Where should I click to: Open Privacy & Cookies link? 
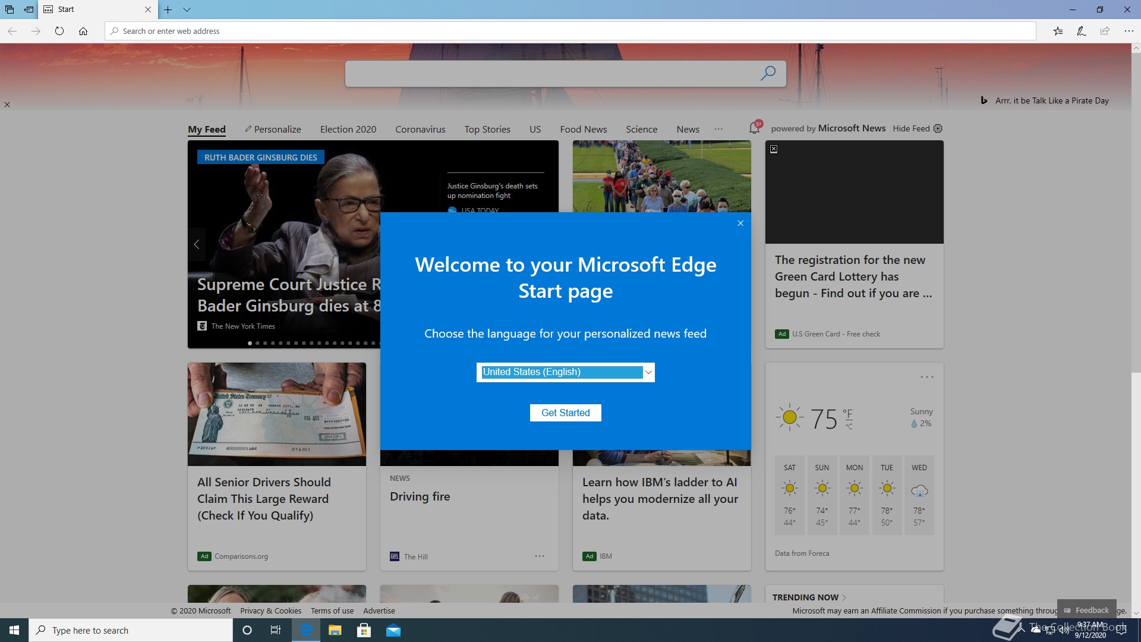(x=271, y=610)
